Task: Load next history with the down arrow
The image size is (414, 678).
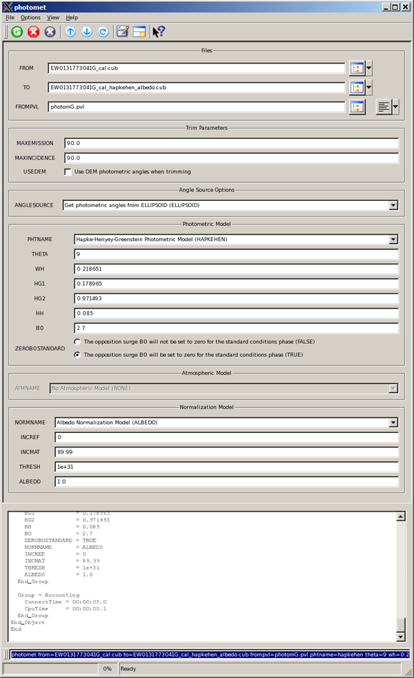Action: pos(87,32)
